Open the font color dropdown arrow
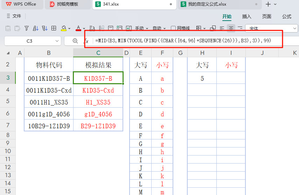The width and height of the screenshot is (299, 195). pyautogui.click(x=84, y=29)
